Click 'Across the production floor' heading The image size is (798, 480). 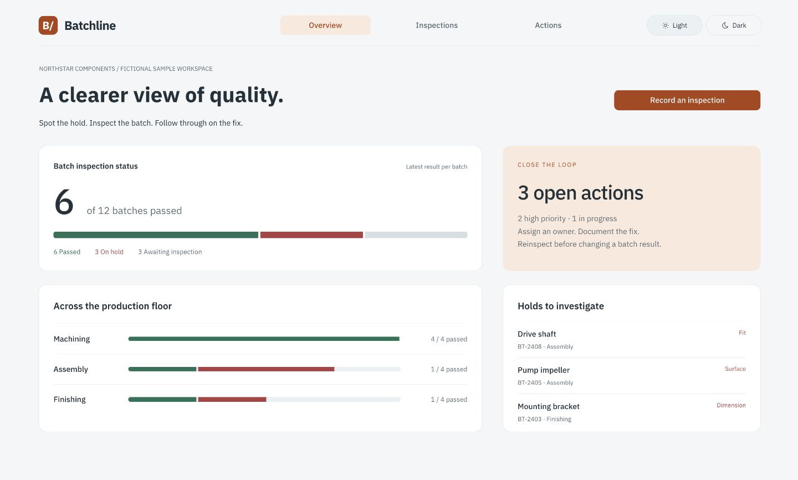[x=112, y=307]
